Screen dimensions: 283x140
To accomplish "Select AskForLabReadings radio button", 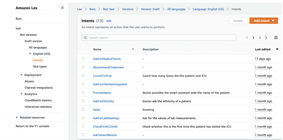I will click(x=83, y=118).
